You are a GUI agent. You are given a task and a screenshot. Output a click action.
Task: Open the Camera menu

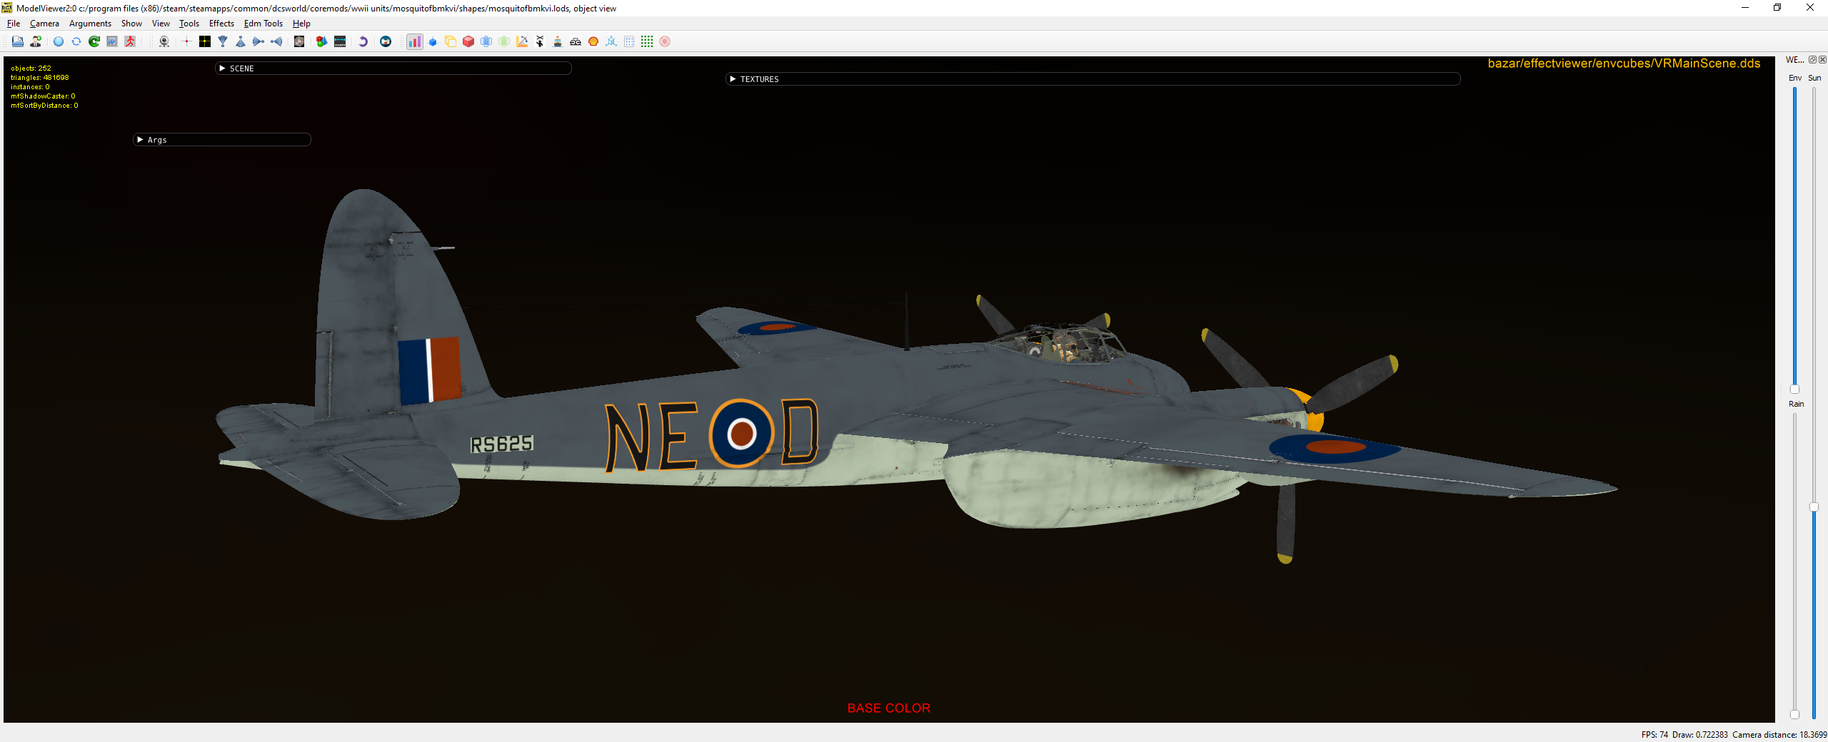point(44,24)
